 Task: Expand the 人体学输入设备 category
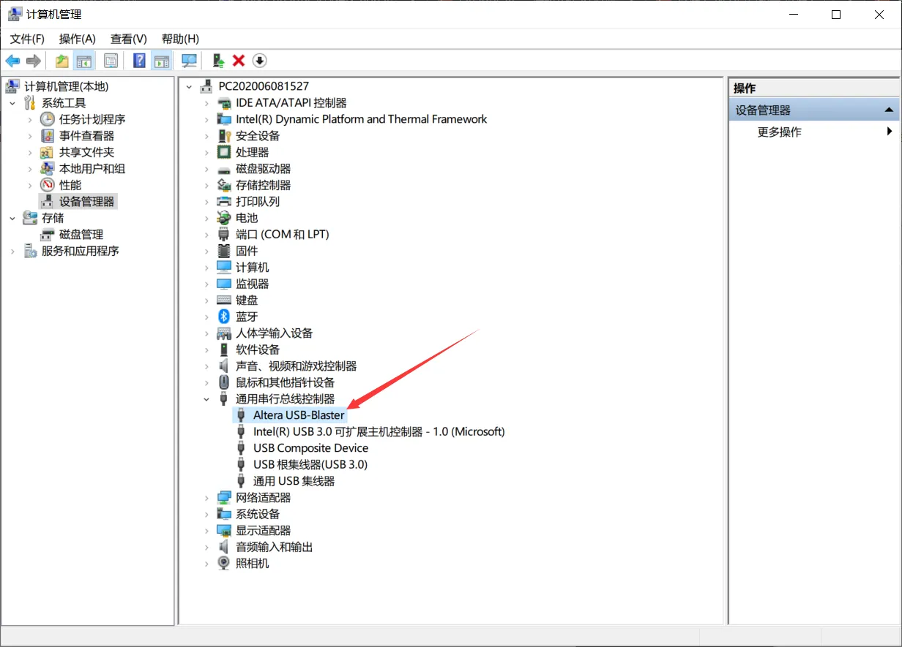(206, 333)
